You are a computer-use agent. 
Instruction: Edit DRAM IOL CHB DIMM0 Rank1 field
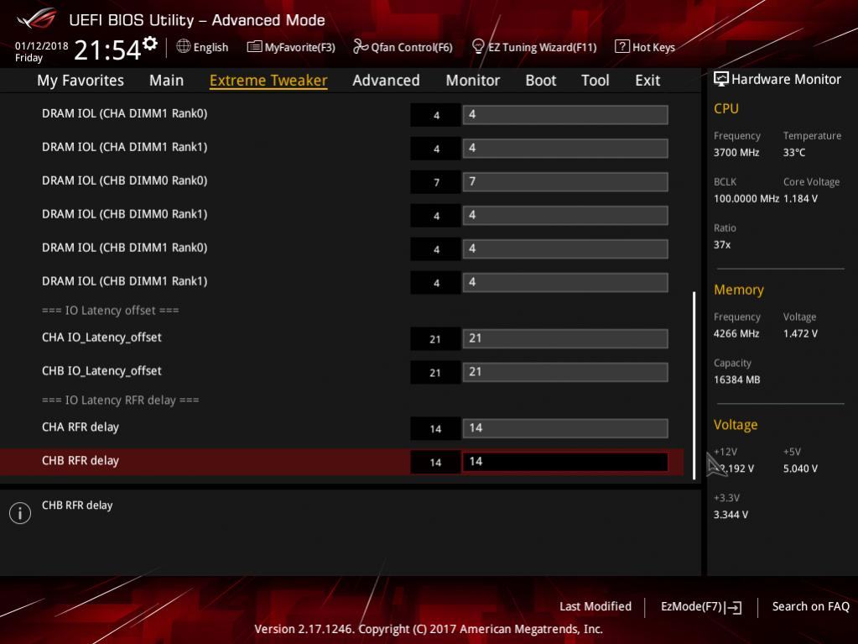click(x=565, y=215)
